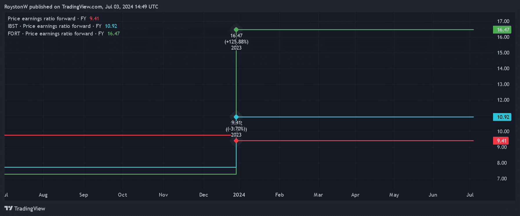Viewport: 520px width, 216px height.
Task: Click the green diamond marker at 16.47
Action: point(236,29)
